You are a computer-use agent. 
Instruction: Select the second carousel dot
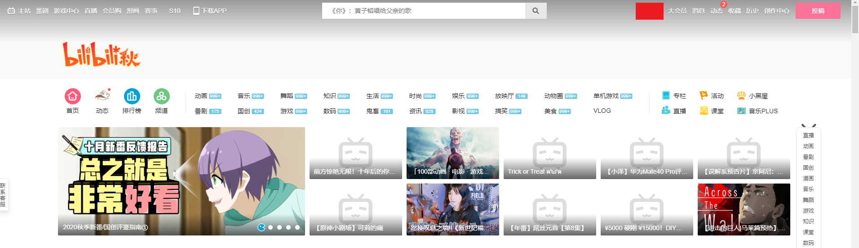(x=270, y=227)
